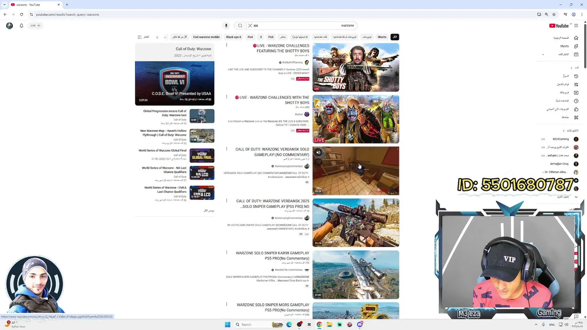
Task: Select the Cod warzone mobile chip
Action: pyautogui.click(x=206, y=37)
